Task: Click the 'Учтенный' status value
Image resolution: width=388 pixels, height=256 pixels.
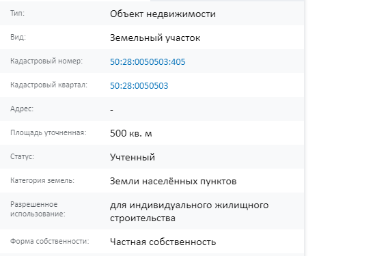Action: click(x=133, y=157)
